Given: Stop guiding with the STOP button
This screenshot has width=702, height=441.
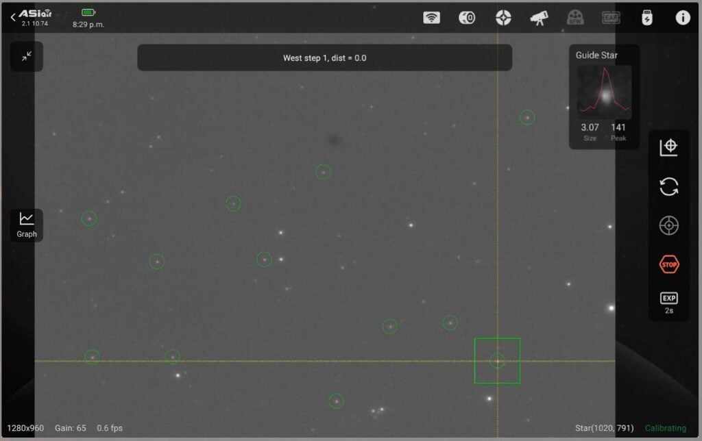Looking at the screenshot, I should (669, 264).
